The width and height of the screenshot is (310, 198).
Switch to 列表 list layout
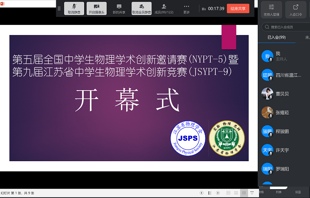pos(279,192)
